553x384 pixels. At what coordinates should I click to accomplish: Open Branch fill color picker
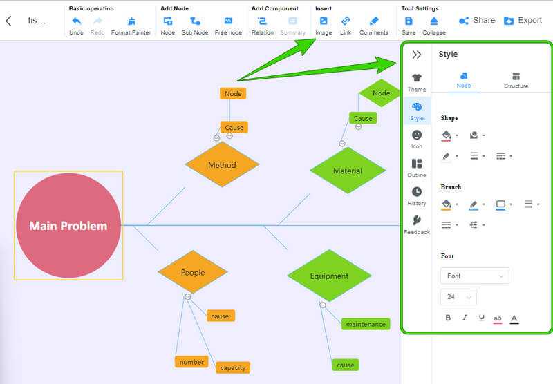tap(449, 204)
